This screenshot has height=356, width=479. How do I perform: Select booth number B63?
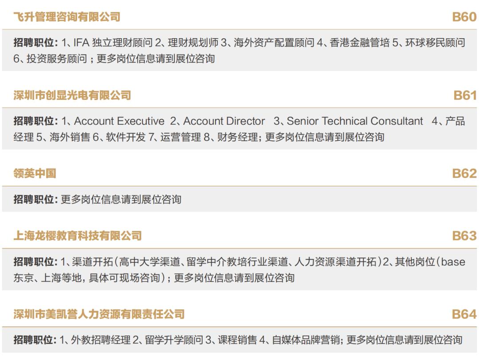point(464,236)
